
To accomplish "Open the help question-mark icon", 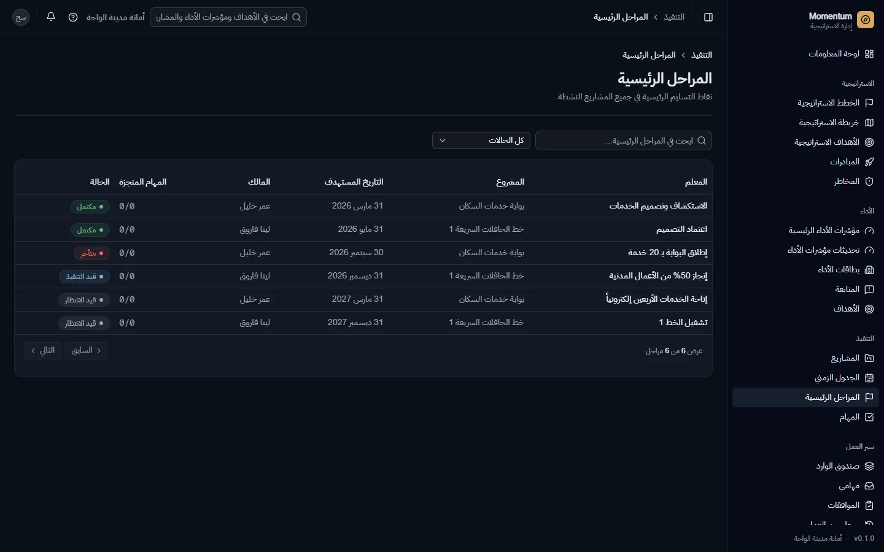I will (x=73, y=17).
